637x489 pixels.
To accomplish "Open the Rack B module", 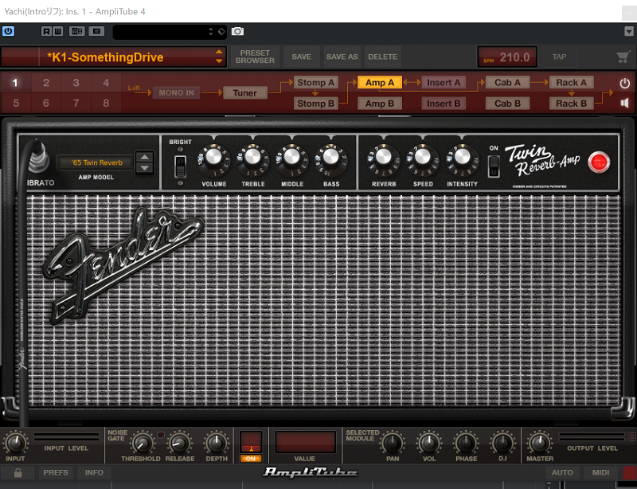I will click(x=571, y=104).
